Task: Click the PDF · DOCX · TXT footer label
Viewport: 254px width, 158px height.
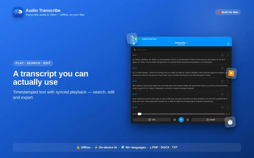Action: pos(164,147)
